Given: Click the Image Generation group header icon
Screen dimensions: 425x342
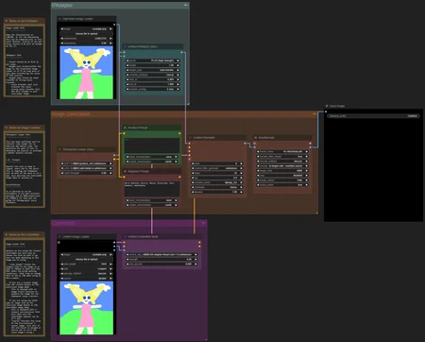Looking at the screenshot, I should point(314,113).
